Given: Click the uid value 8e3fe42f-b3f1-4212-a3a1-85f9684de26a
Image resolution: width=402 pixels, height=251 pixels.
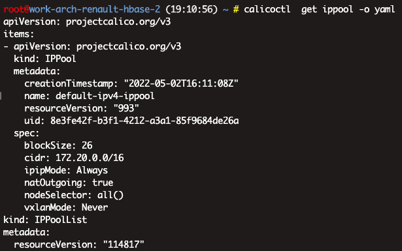Looking at the screenshot, I should tap(144, 121).
